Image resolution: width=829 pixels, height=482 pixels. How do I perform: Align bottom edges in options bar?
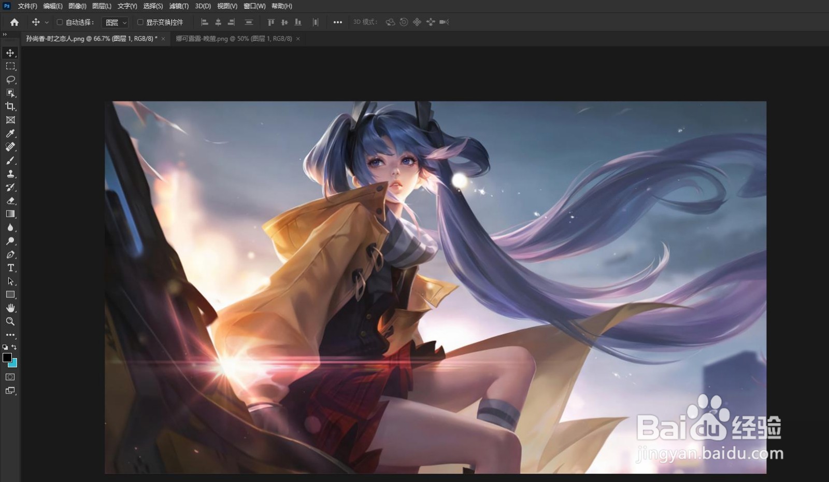(298, 22)
